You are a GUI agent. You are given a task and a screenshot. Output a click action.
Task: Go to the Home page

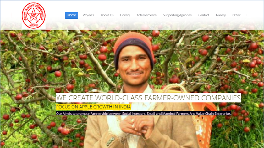click(x=72, y=15)
